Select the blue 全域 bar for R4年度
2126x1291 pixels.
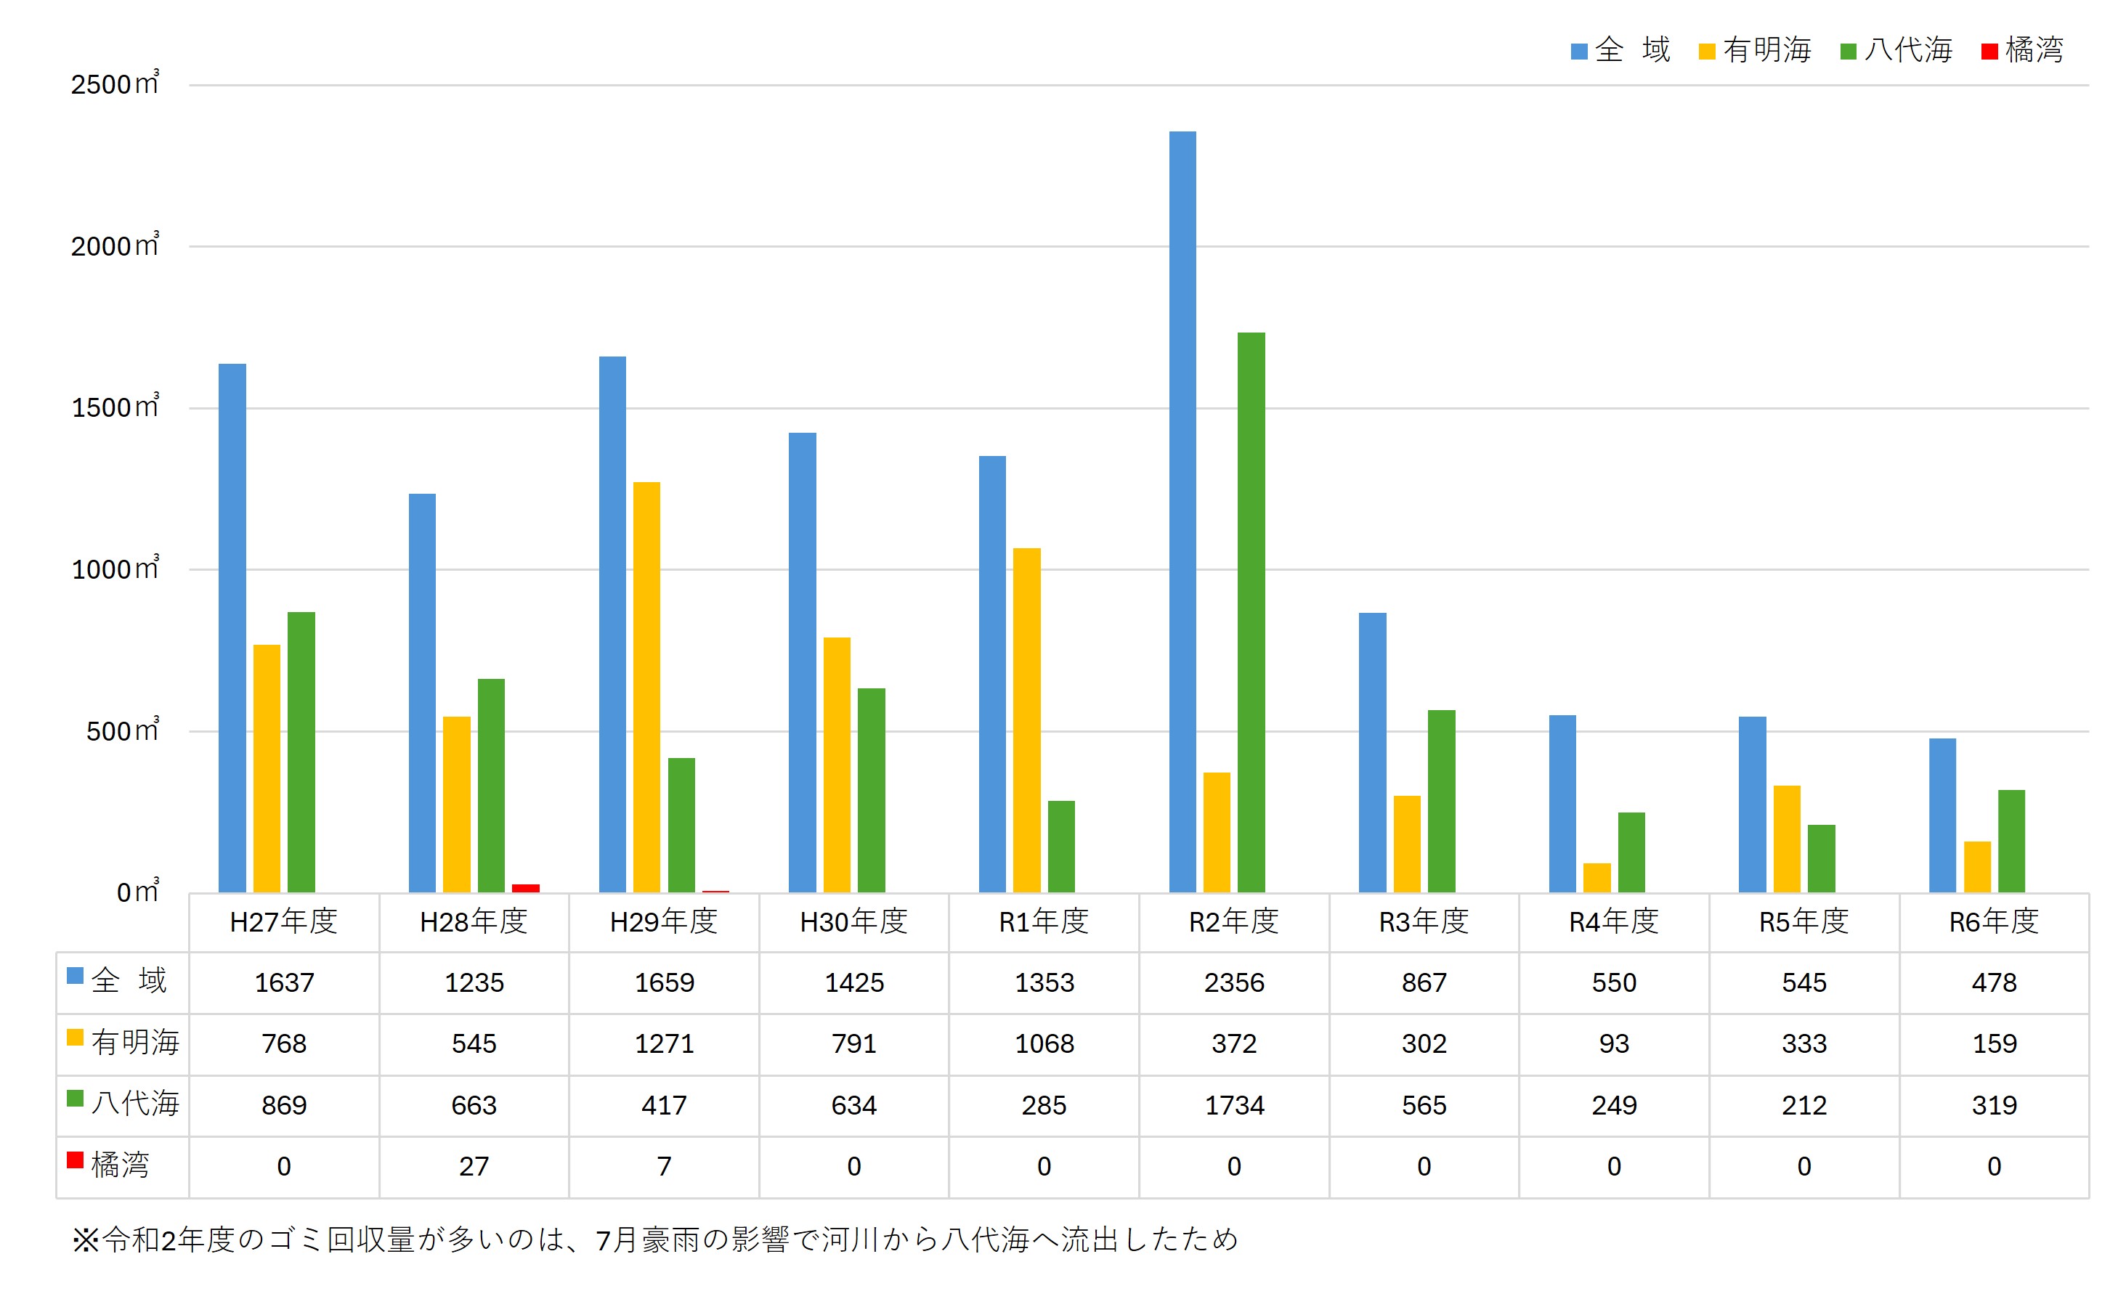(x=1562, y=804)
